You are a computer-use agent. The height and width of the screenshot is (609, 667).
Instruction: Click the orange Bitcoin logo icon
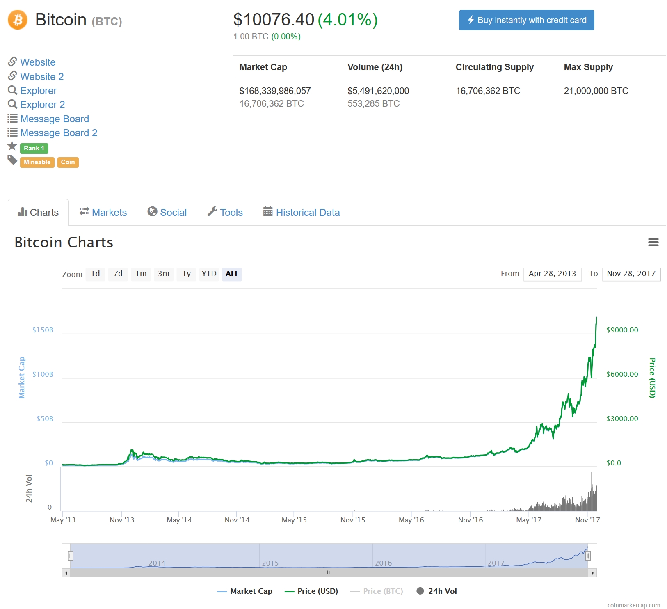point(18,20)
